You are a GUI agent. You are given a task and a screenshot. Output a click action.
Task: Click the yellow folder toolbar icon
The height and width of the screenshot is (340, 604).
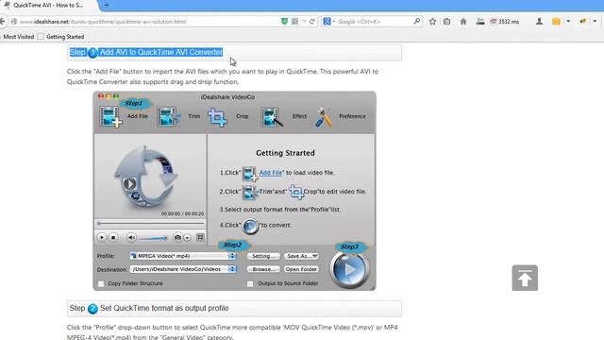click(556, 22)
